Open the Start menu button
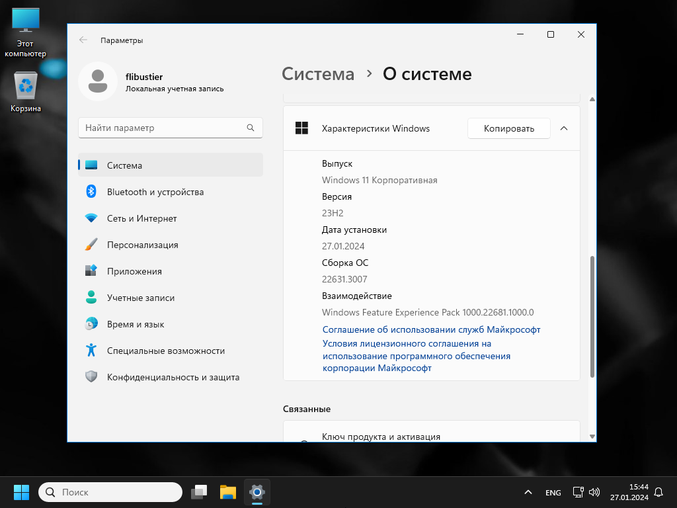 21,492
